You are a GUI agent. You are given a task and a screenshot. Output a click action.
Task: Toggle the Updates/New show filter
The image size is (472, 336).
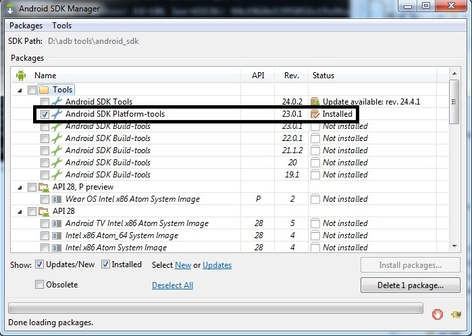[39, 264]
